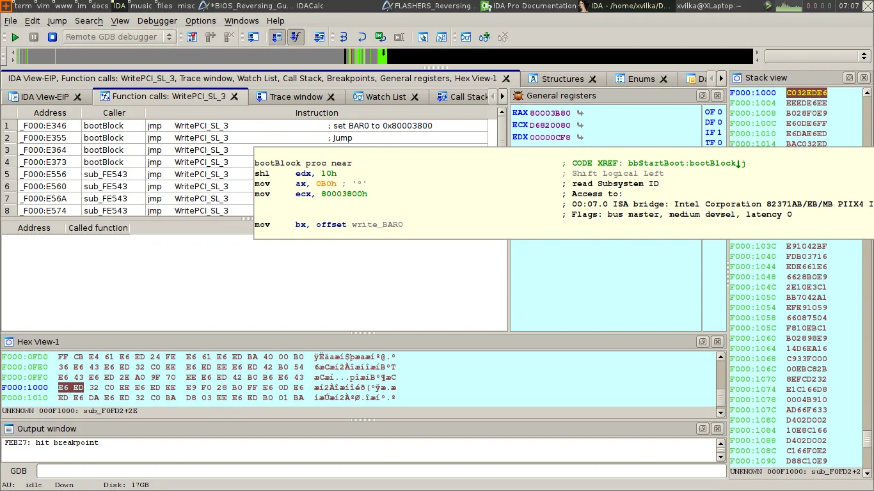The height and width of the screenshot is (491, 874).
Task: Follow the EAX register value link
Action: (581, 113)
